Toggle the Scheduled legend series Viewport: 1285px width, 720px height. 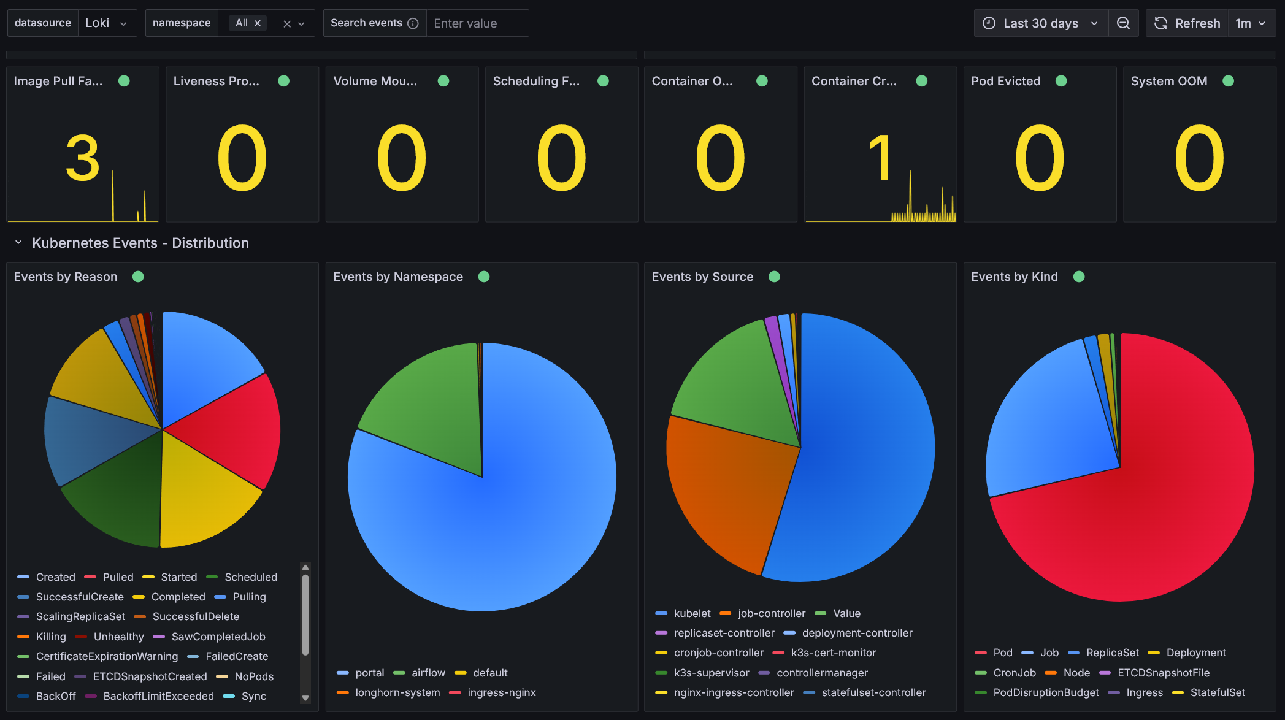[x=251, y=577]
